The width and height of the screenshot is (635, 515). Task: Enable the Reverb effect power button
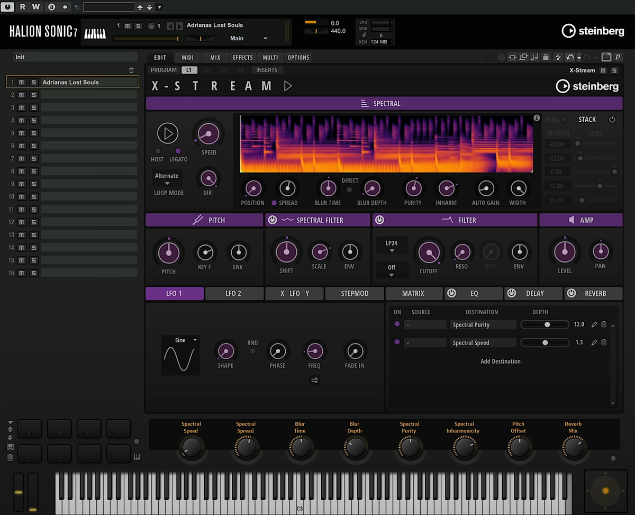(571, 293)
